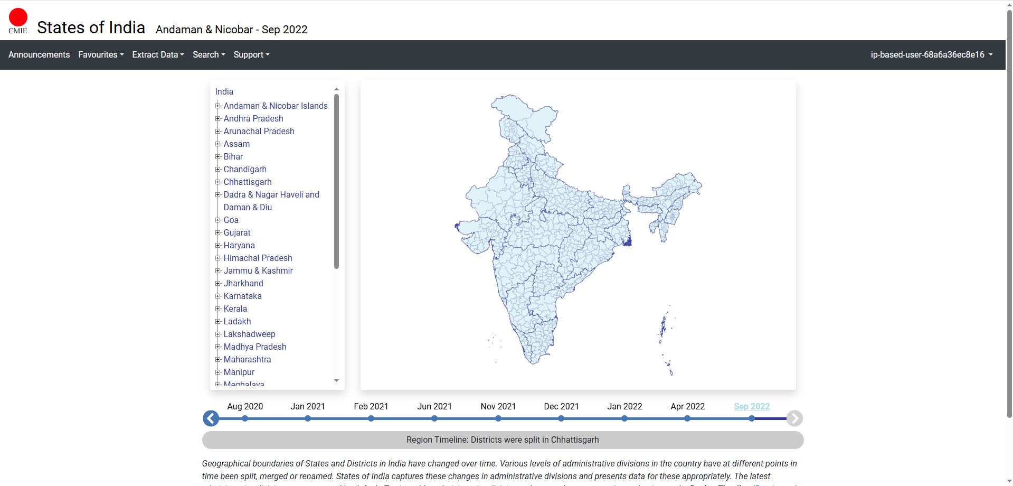Go to previous timeline period arrow
1013x486 pixels.
click(211, 418)
